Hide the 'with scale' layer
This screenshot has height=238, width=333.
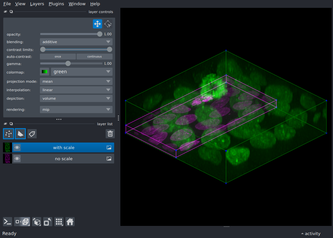click(x=17, y=147)
